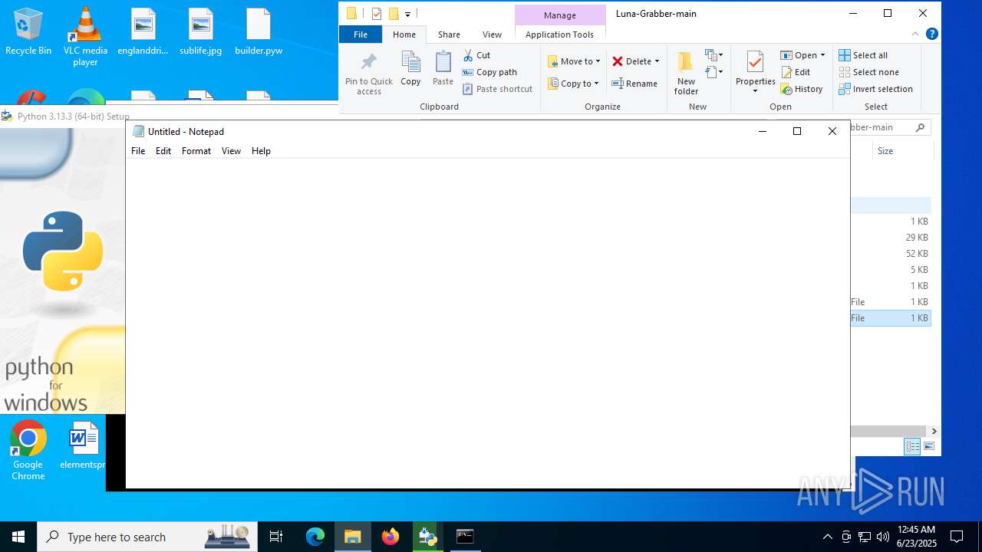Click Cut in the Explorer ribbon
Image resolution: width=982 pixels, height=552 pixels.
tap(476, 55)
